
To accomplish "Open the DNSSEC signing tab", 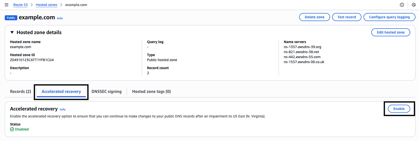I will [107, 91].
